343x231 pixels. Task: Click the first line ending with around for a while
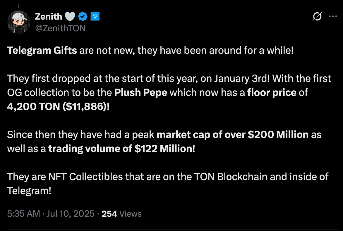click(x=150, y=51)
